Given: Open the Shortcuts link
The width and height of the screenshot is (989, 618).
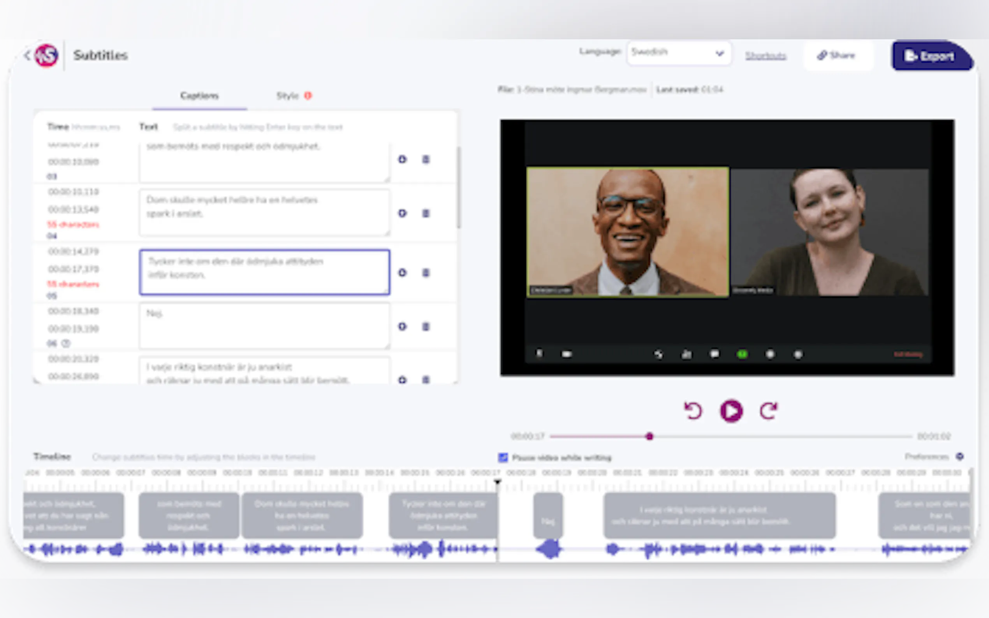Looking at the screenshot, I should click(x=766, y=56).
